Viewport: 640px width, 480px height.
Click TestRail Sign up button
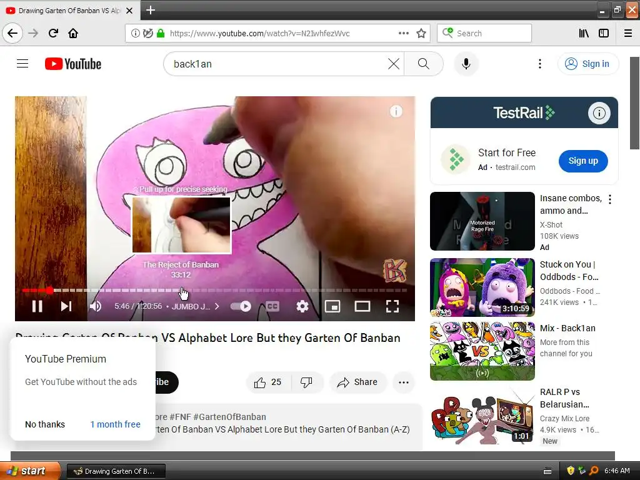click(x=583, y=161)
